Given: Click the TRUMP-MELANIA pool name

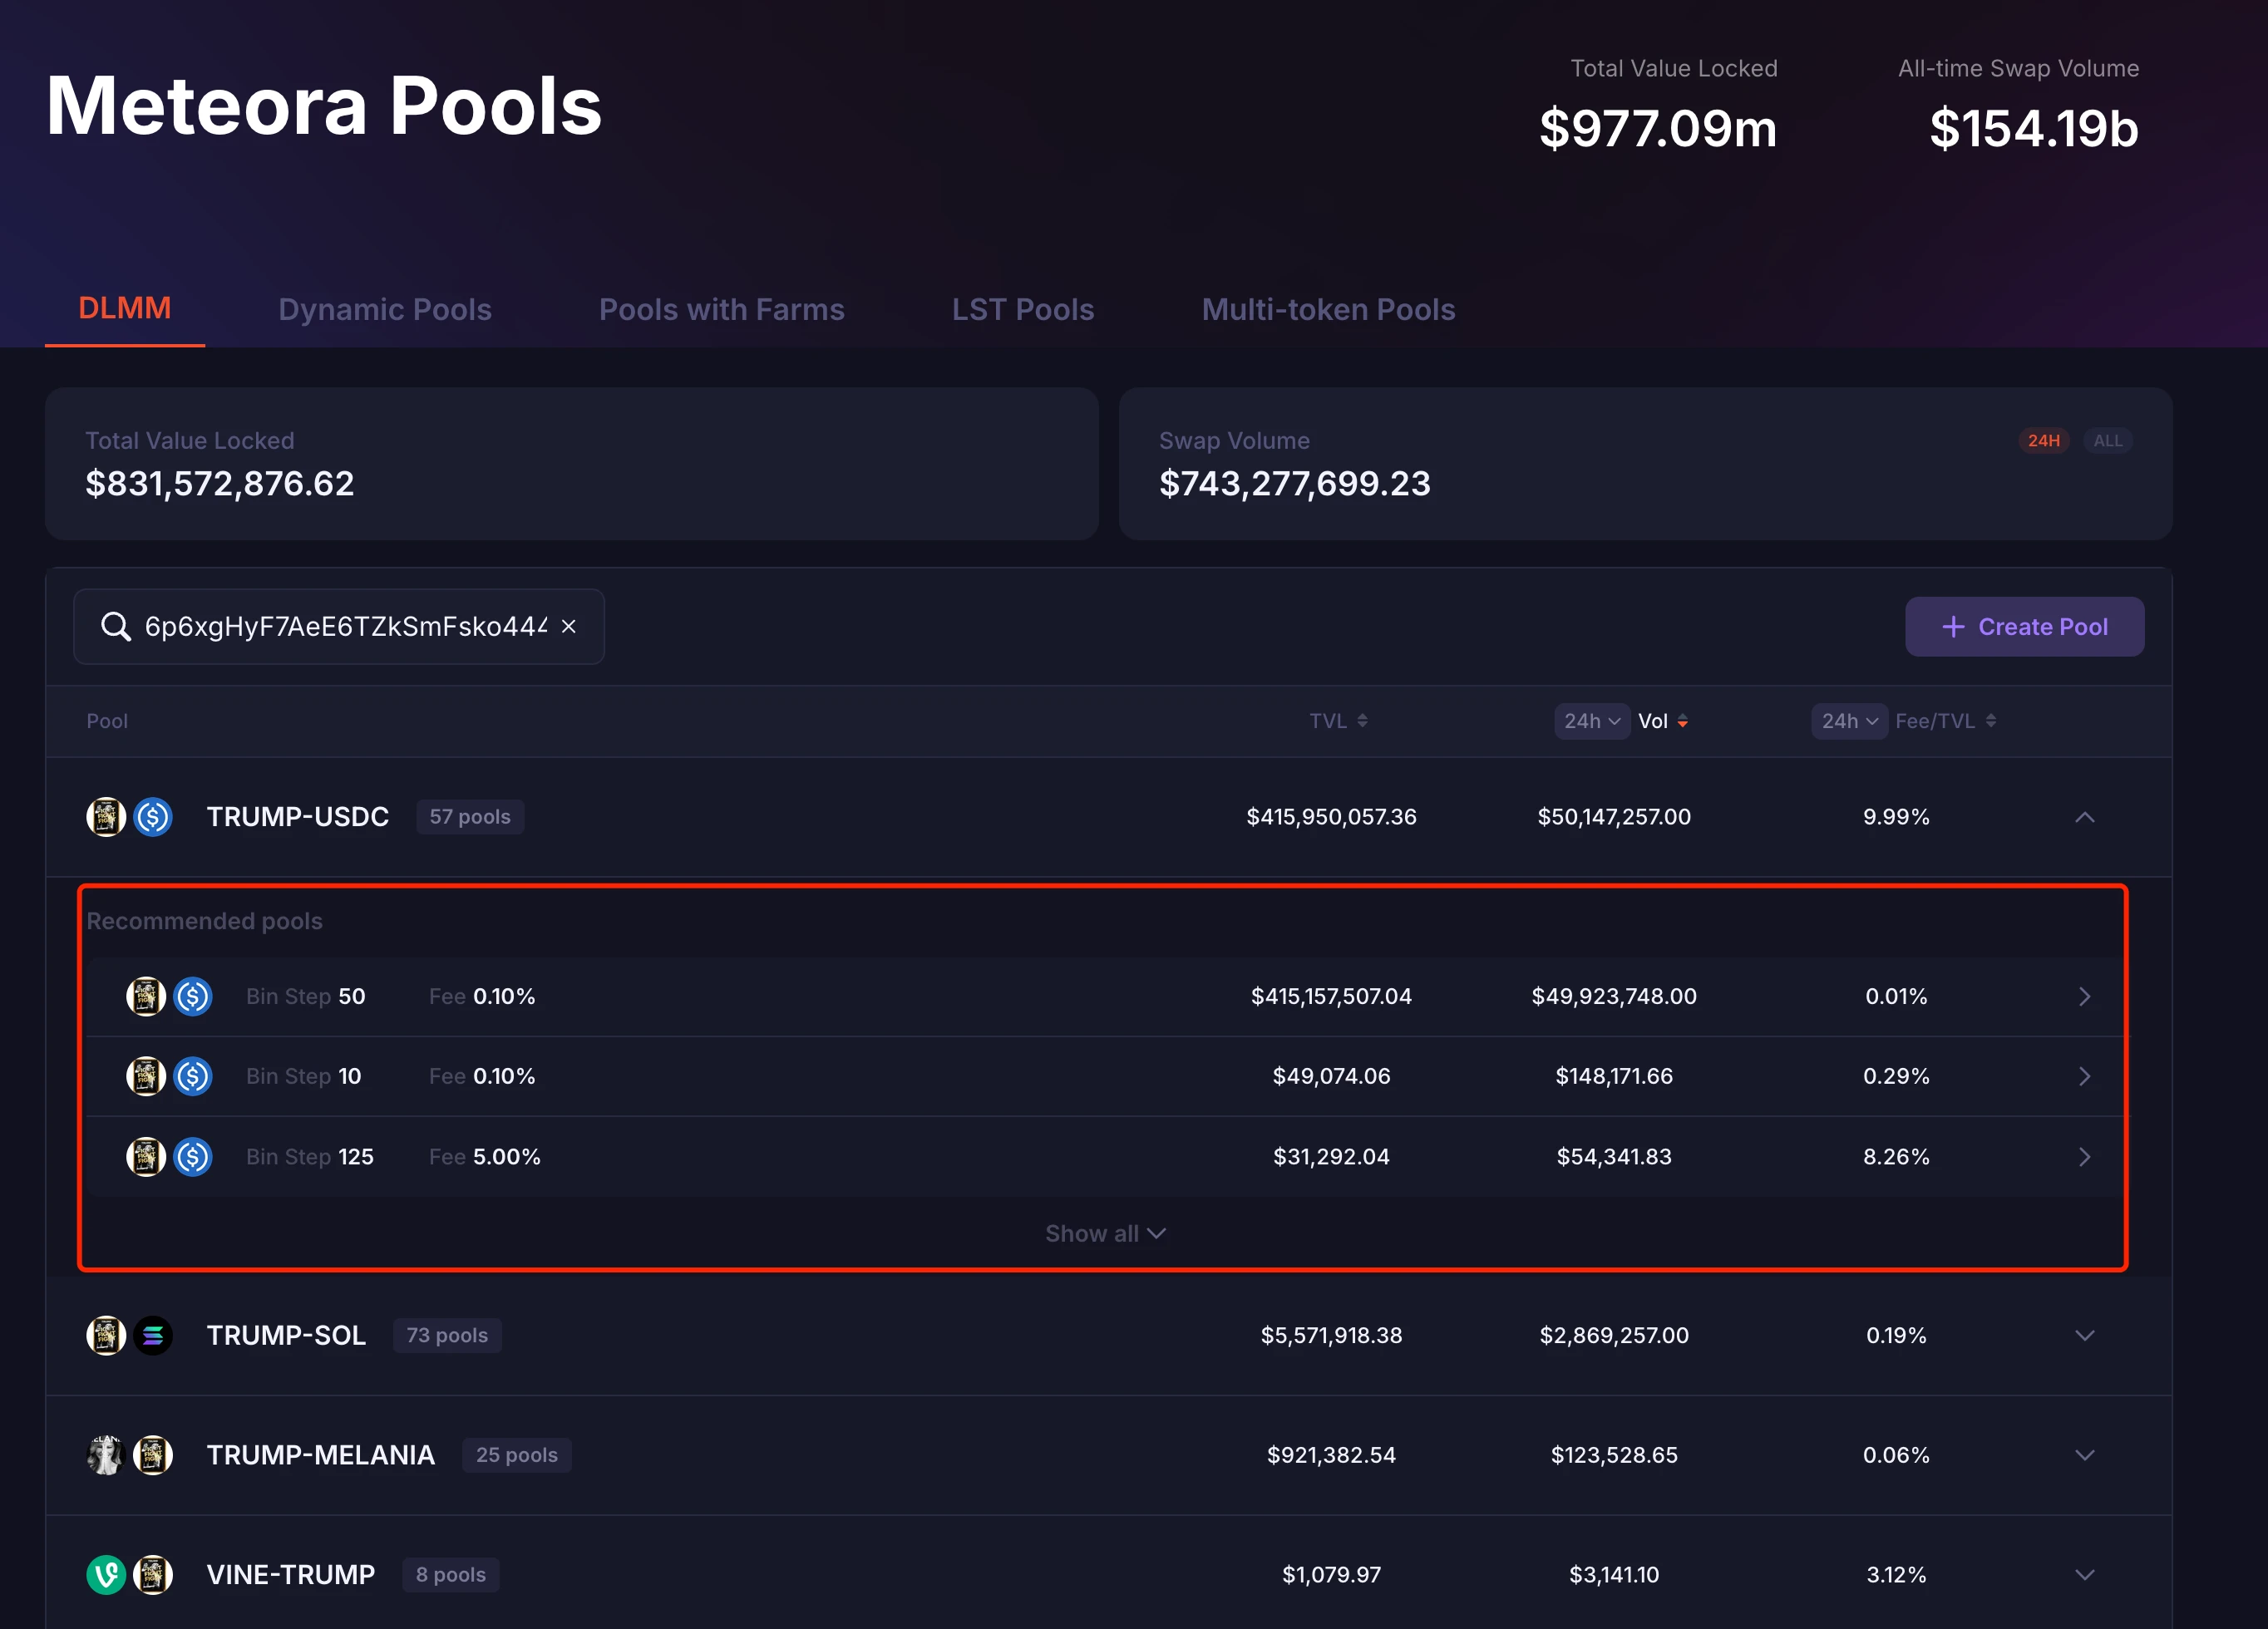Looking at the screenshot, I should [321, 1455].
